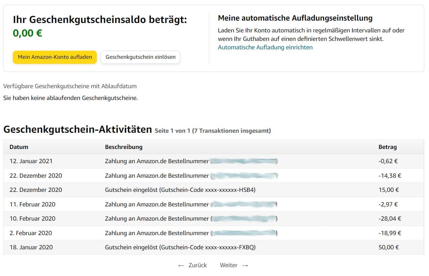Image resolution: width=429 pixels, height=276 pixels.
Task: Click the Verfügbare Geschenkgutscheine mit Ablaufdatum text
Action: point(70,86)
